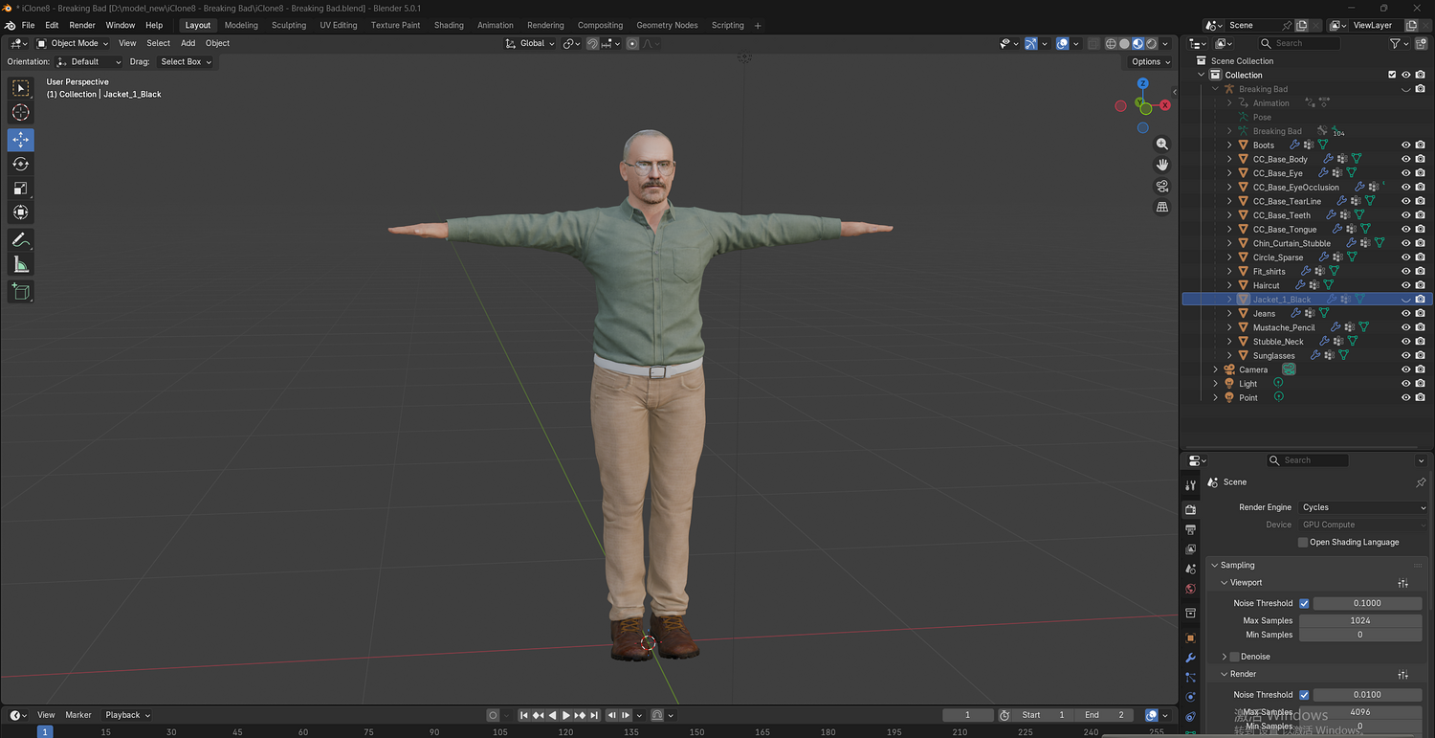Toggle camera view icon in viewport

click(1162, 186)
